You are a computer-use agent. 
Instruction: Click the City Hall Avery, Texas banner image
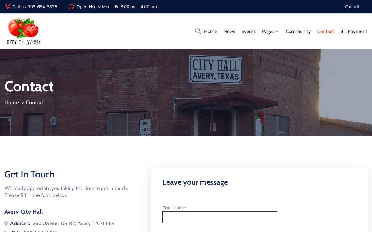[186, 93]
